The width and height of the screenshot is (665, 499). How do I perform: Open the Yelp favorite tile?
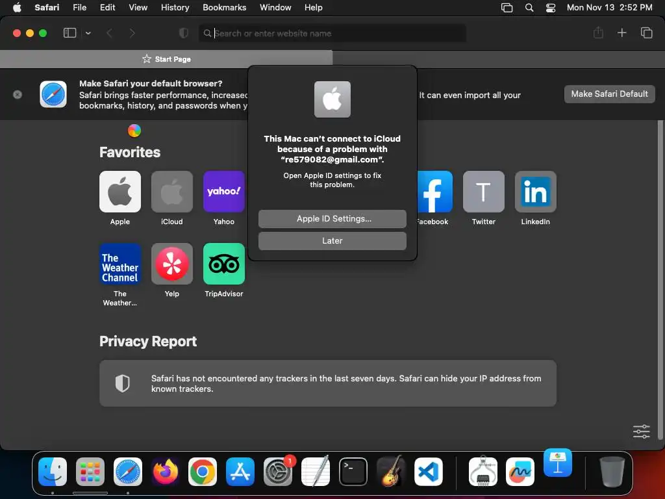coord(171,264)
